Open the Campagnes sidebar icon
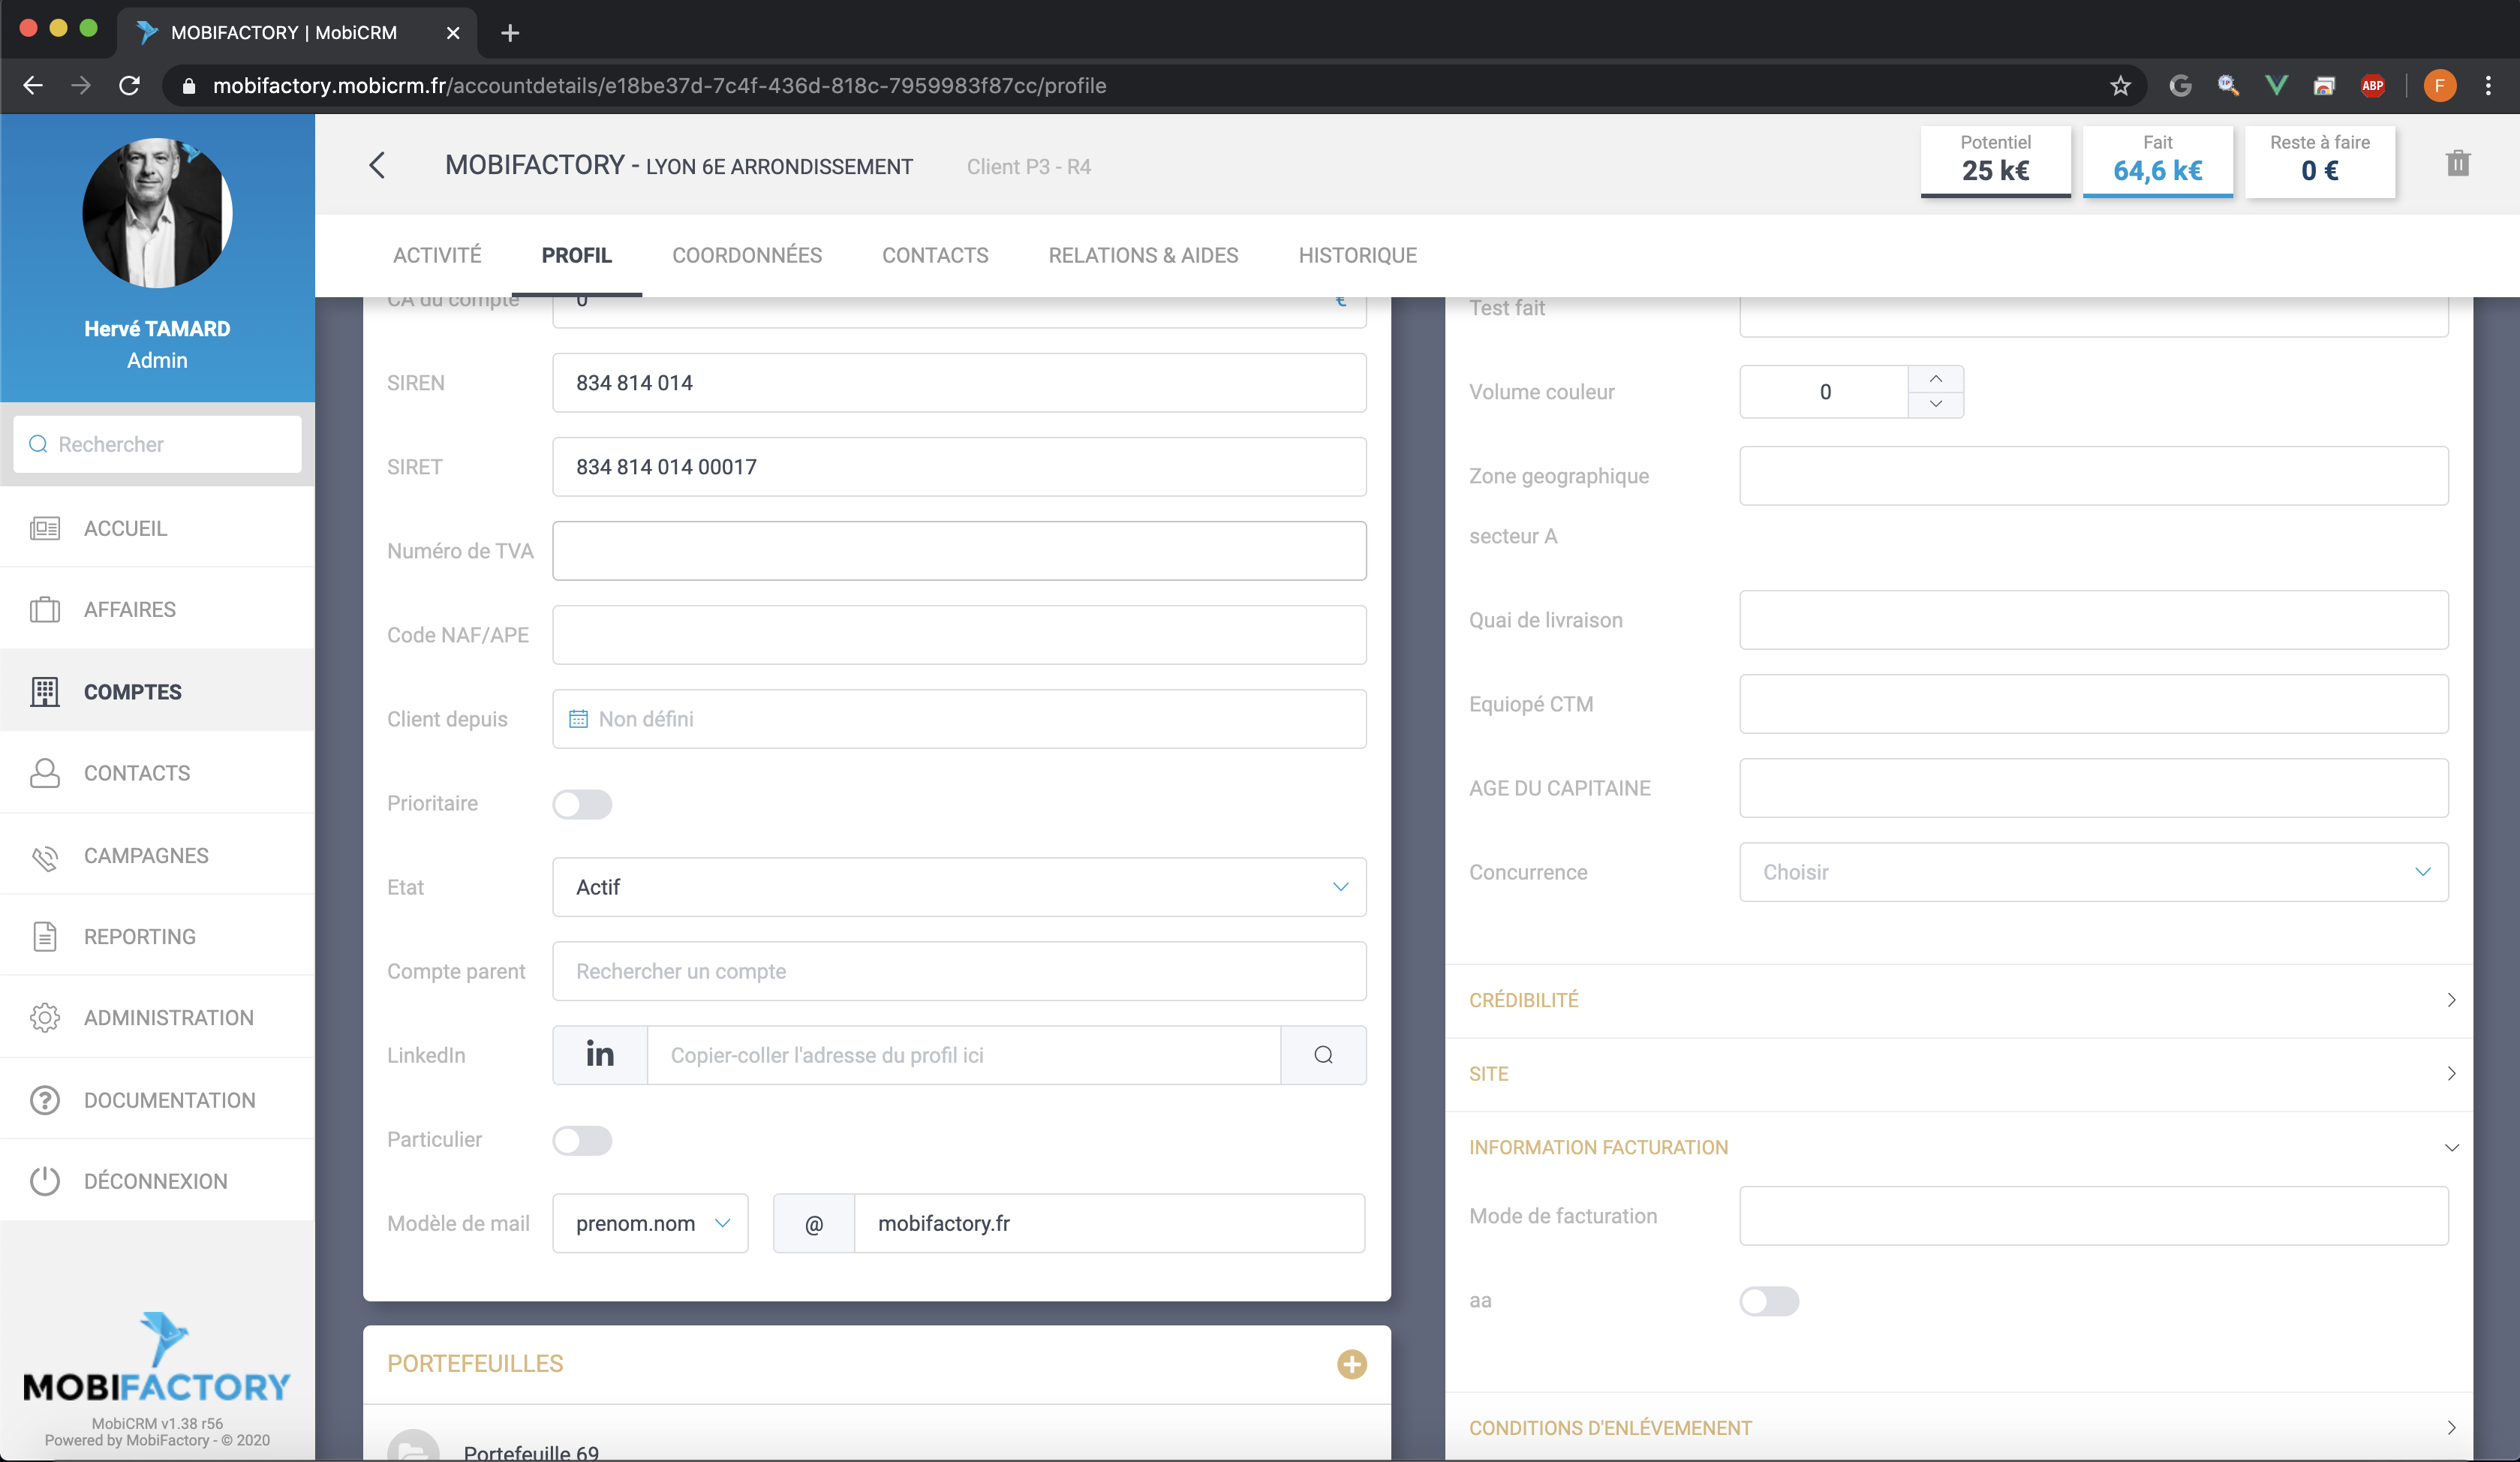 coord(45,856)
